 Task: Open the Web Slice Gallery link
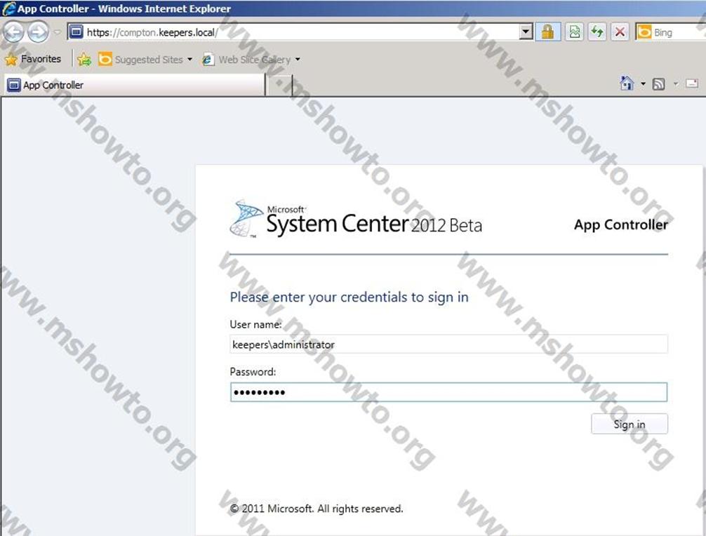coord(246,59)
